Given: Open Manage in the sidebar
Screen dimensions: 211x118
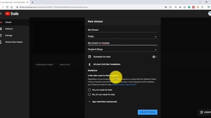Looking at the screenshot, I should point(9,35).
